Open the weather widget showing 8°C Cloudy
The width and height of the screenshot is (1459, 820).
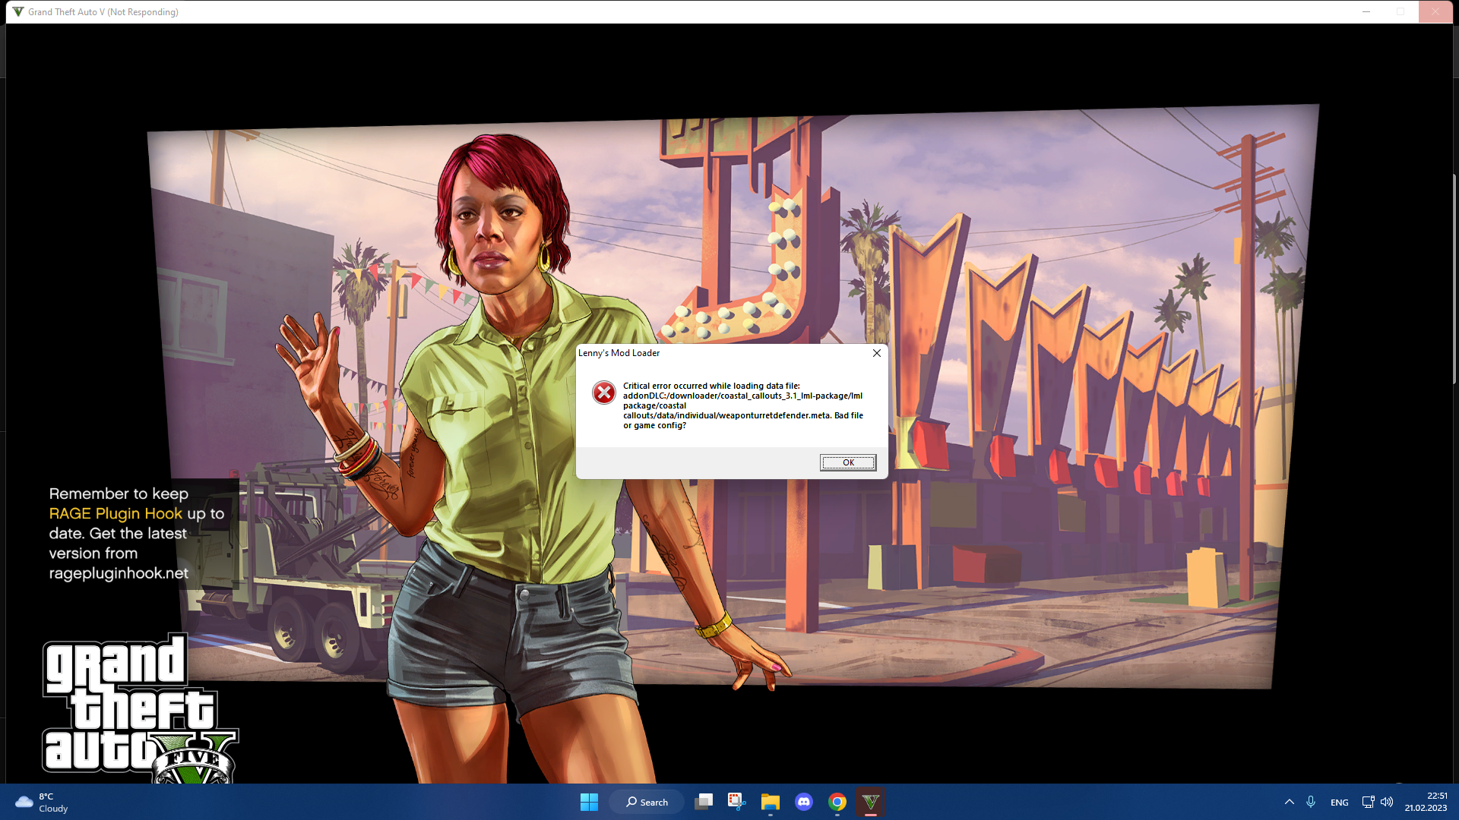tap(42, 802)
